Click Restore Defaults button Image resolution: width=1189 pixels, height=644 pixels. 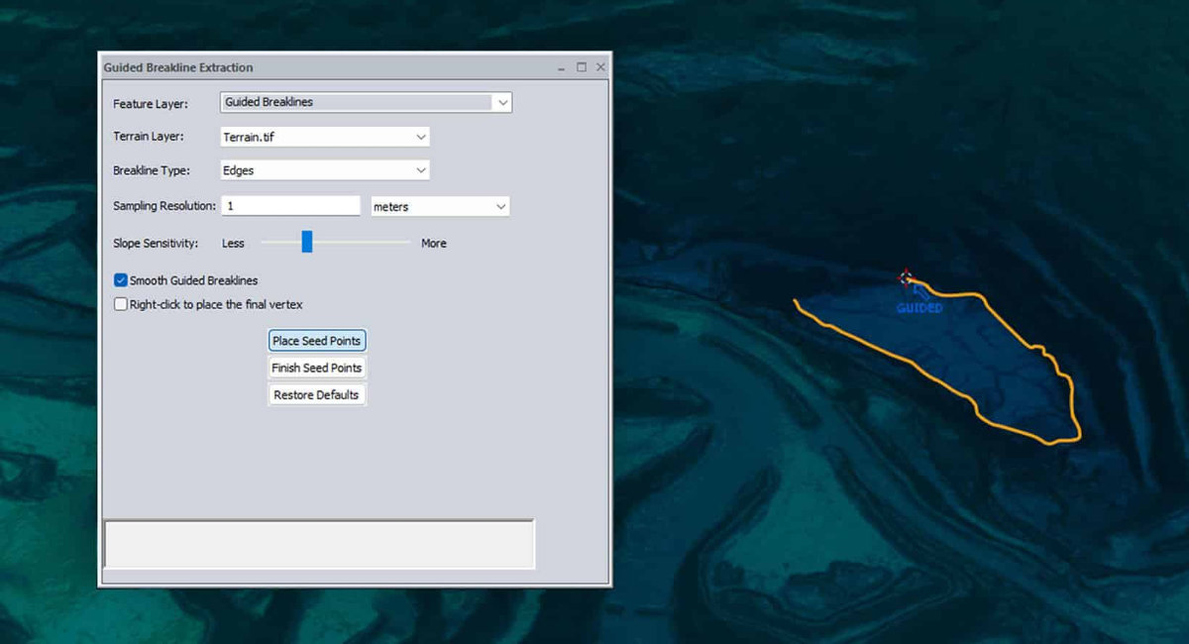(x=317, y=394)
